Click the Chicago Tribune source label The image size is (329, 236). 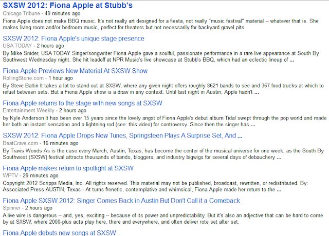pyautogui.click(x=21, y=13)
